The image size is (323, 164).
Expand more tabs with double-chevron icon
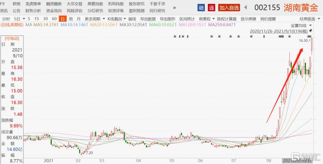point(174,8)
